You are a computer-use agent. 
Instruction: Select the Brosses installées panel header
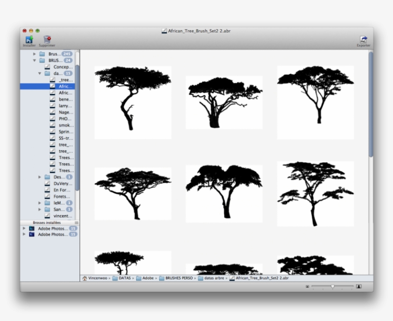tap(47, 222)
